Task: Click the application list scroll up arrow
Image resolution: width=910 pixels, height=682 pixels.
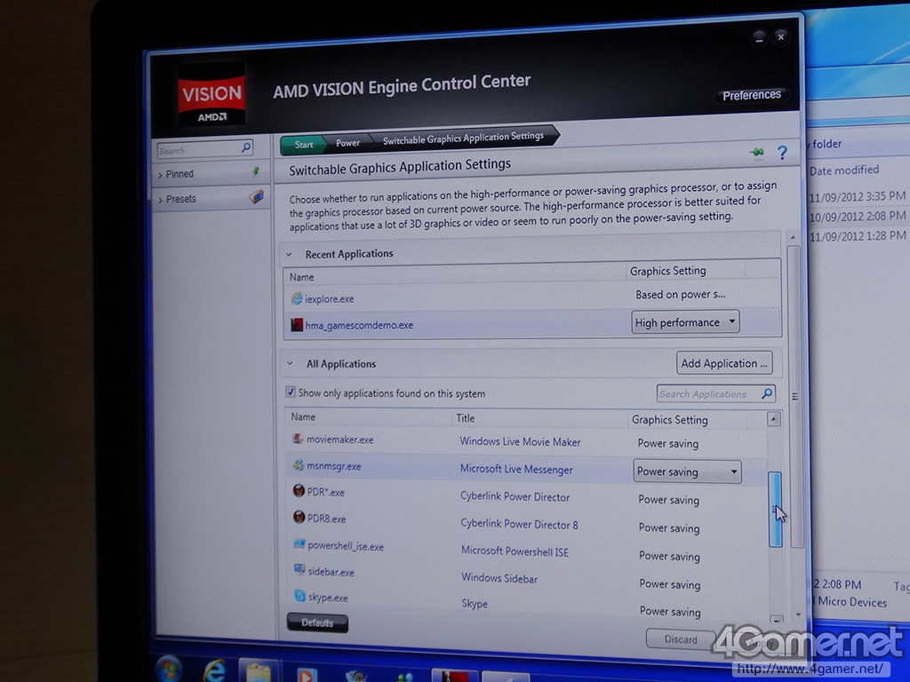Action: 774,419
